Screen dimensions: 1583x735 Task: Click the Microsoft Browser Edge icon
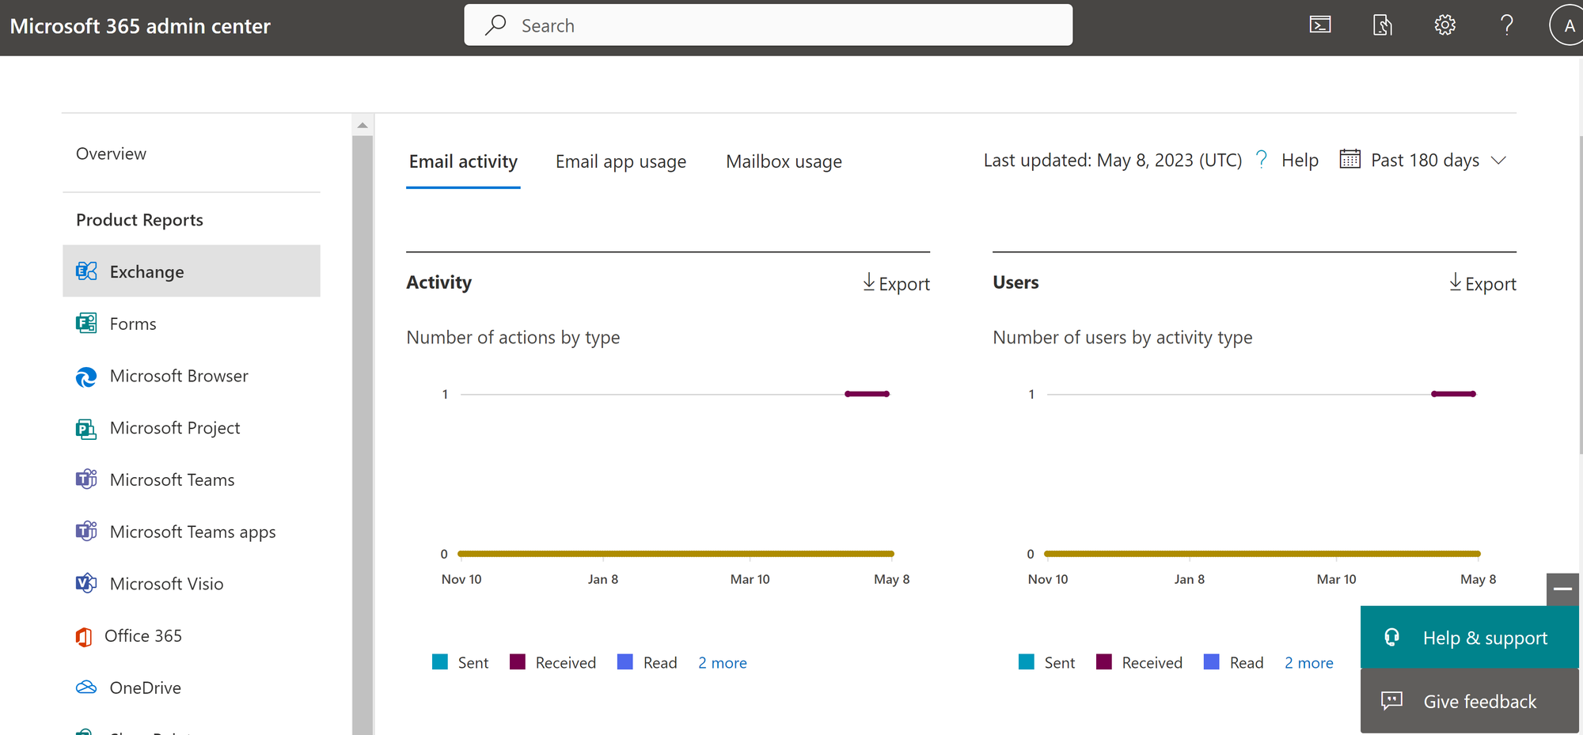click(x=86, y=377)
